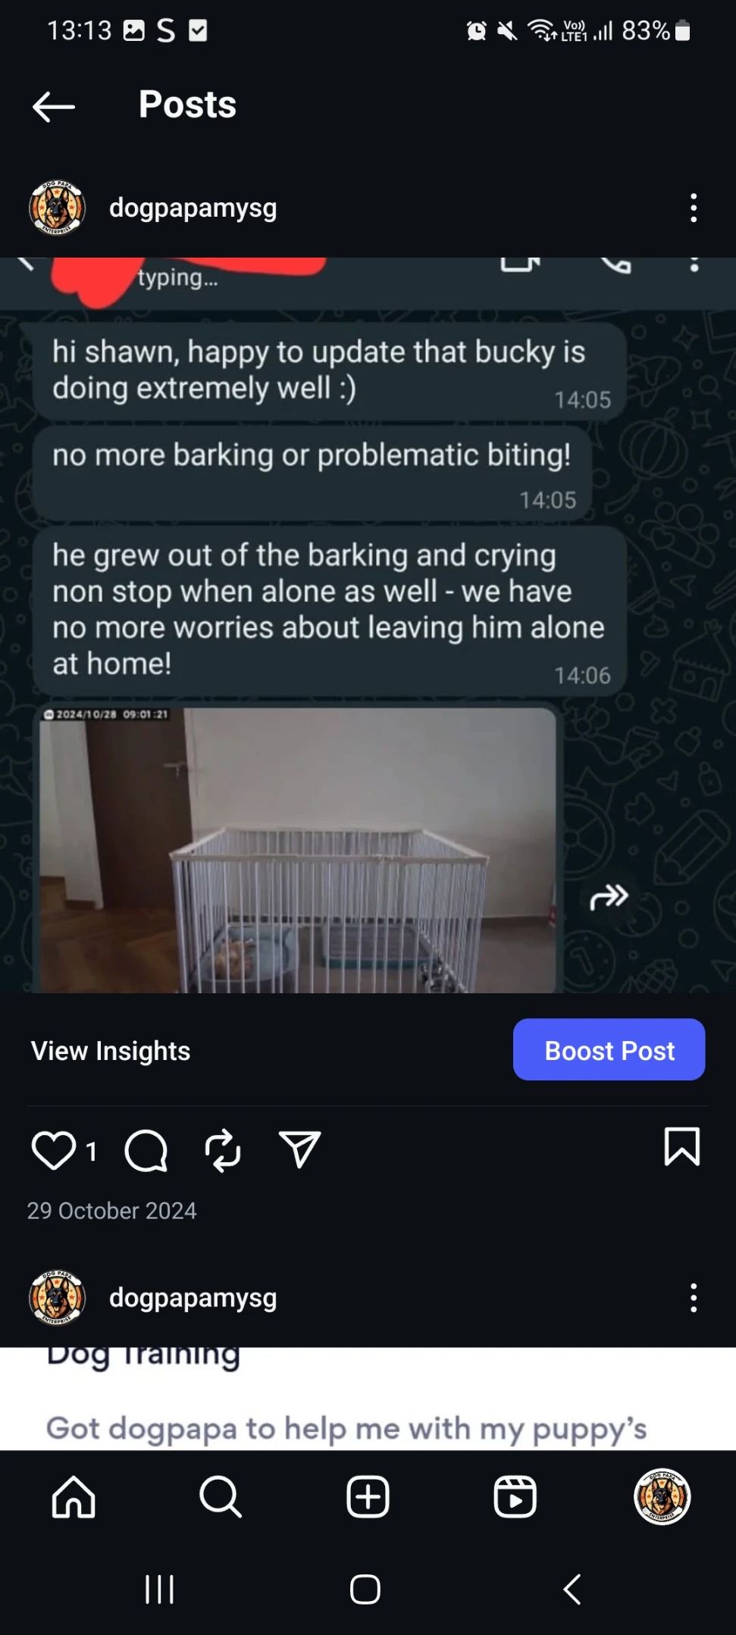Open the dogpapamysg avatar on the second post

coord(57,1298)
